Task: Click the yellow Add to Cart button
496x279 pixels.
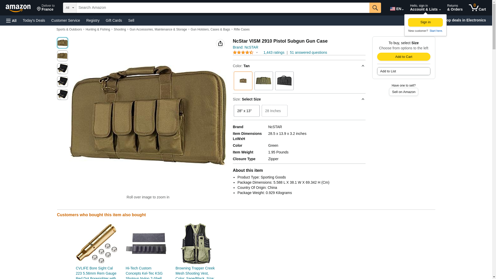Action: (404, 57)
